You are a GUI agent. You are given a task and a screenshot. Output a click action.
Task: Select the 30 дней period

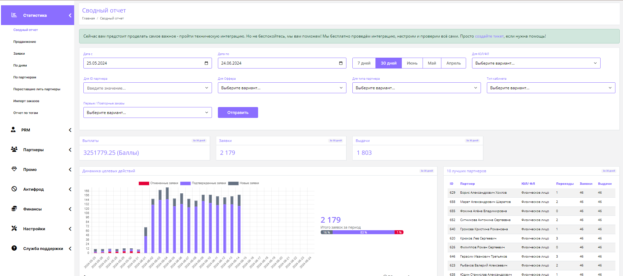tap(389, 63)
